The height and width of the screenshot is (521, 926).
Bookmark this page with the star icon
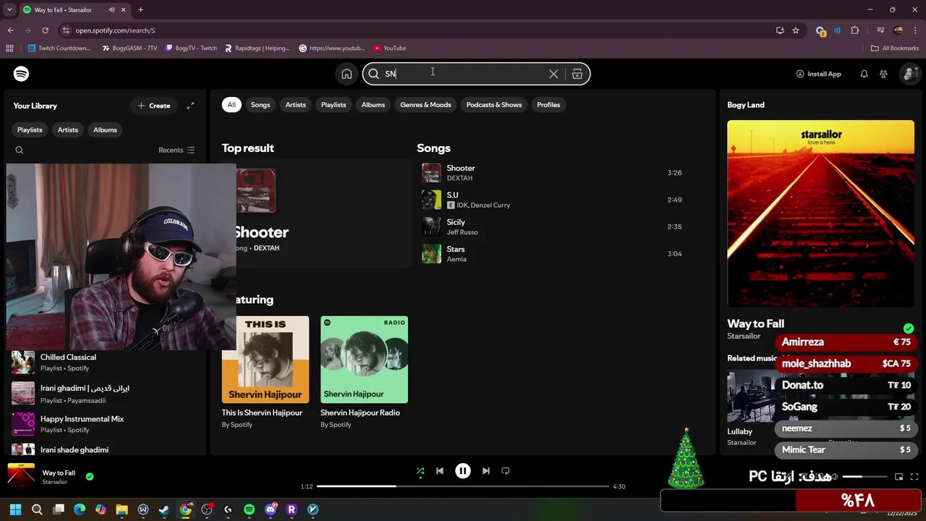pos(796,30)
